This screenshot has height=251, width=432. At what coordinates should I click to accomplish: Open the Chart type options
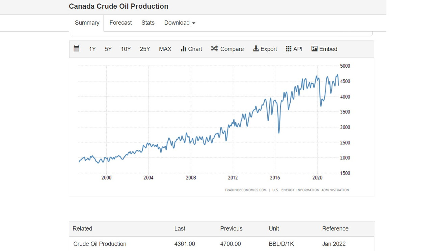click(x=191, y=49)
